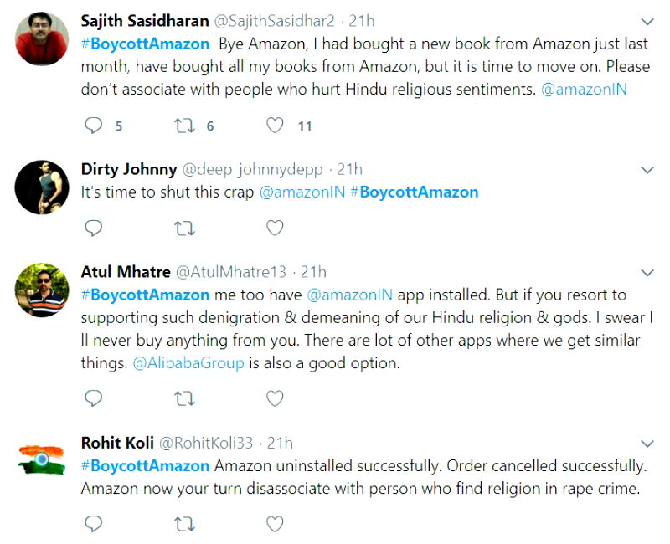Open Sajith Sasidharan's profile picture
This screenshot has height=544, width=670.
tap(42, 38)
